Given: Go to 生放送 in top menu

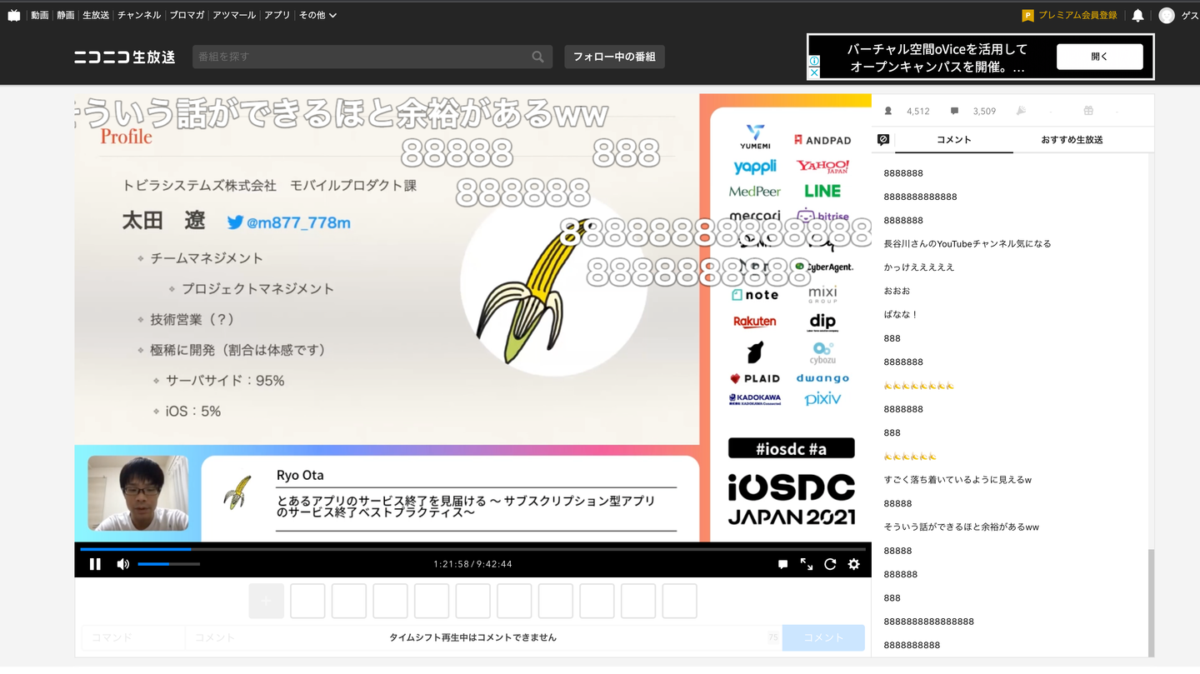Looking at the screenshot, I should tap(96, 15).
